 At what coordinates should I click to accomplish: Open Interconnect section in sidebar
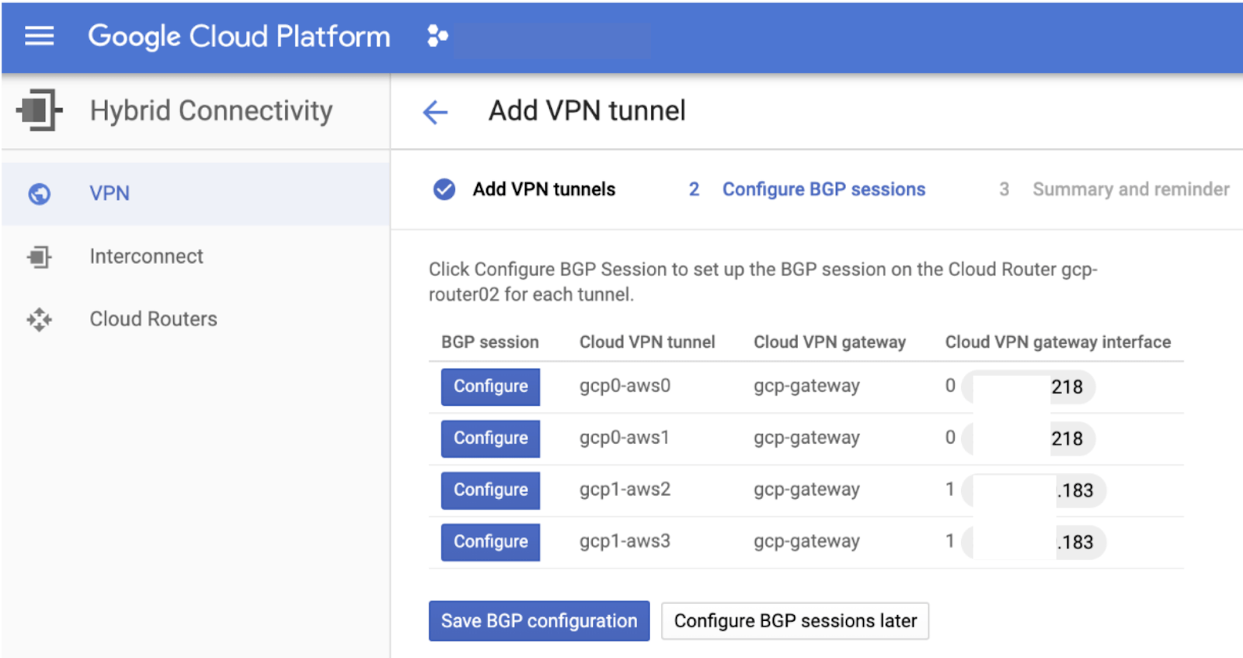[x=196, y=257]
